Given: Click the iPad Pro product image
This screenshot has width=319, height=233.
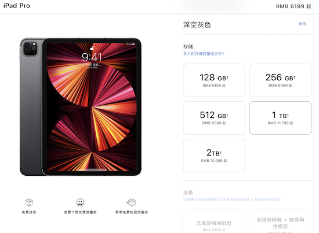Looking at the screenshot, I should 81,106.
